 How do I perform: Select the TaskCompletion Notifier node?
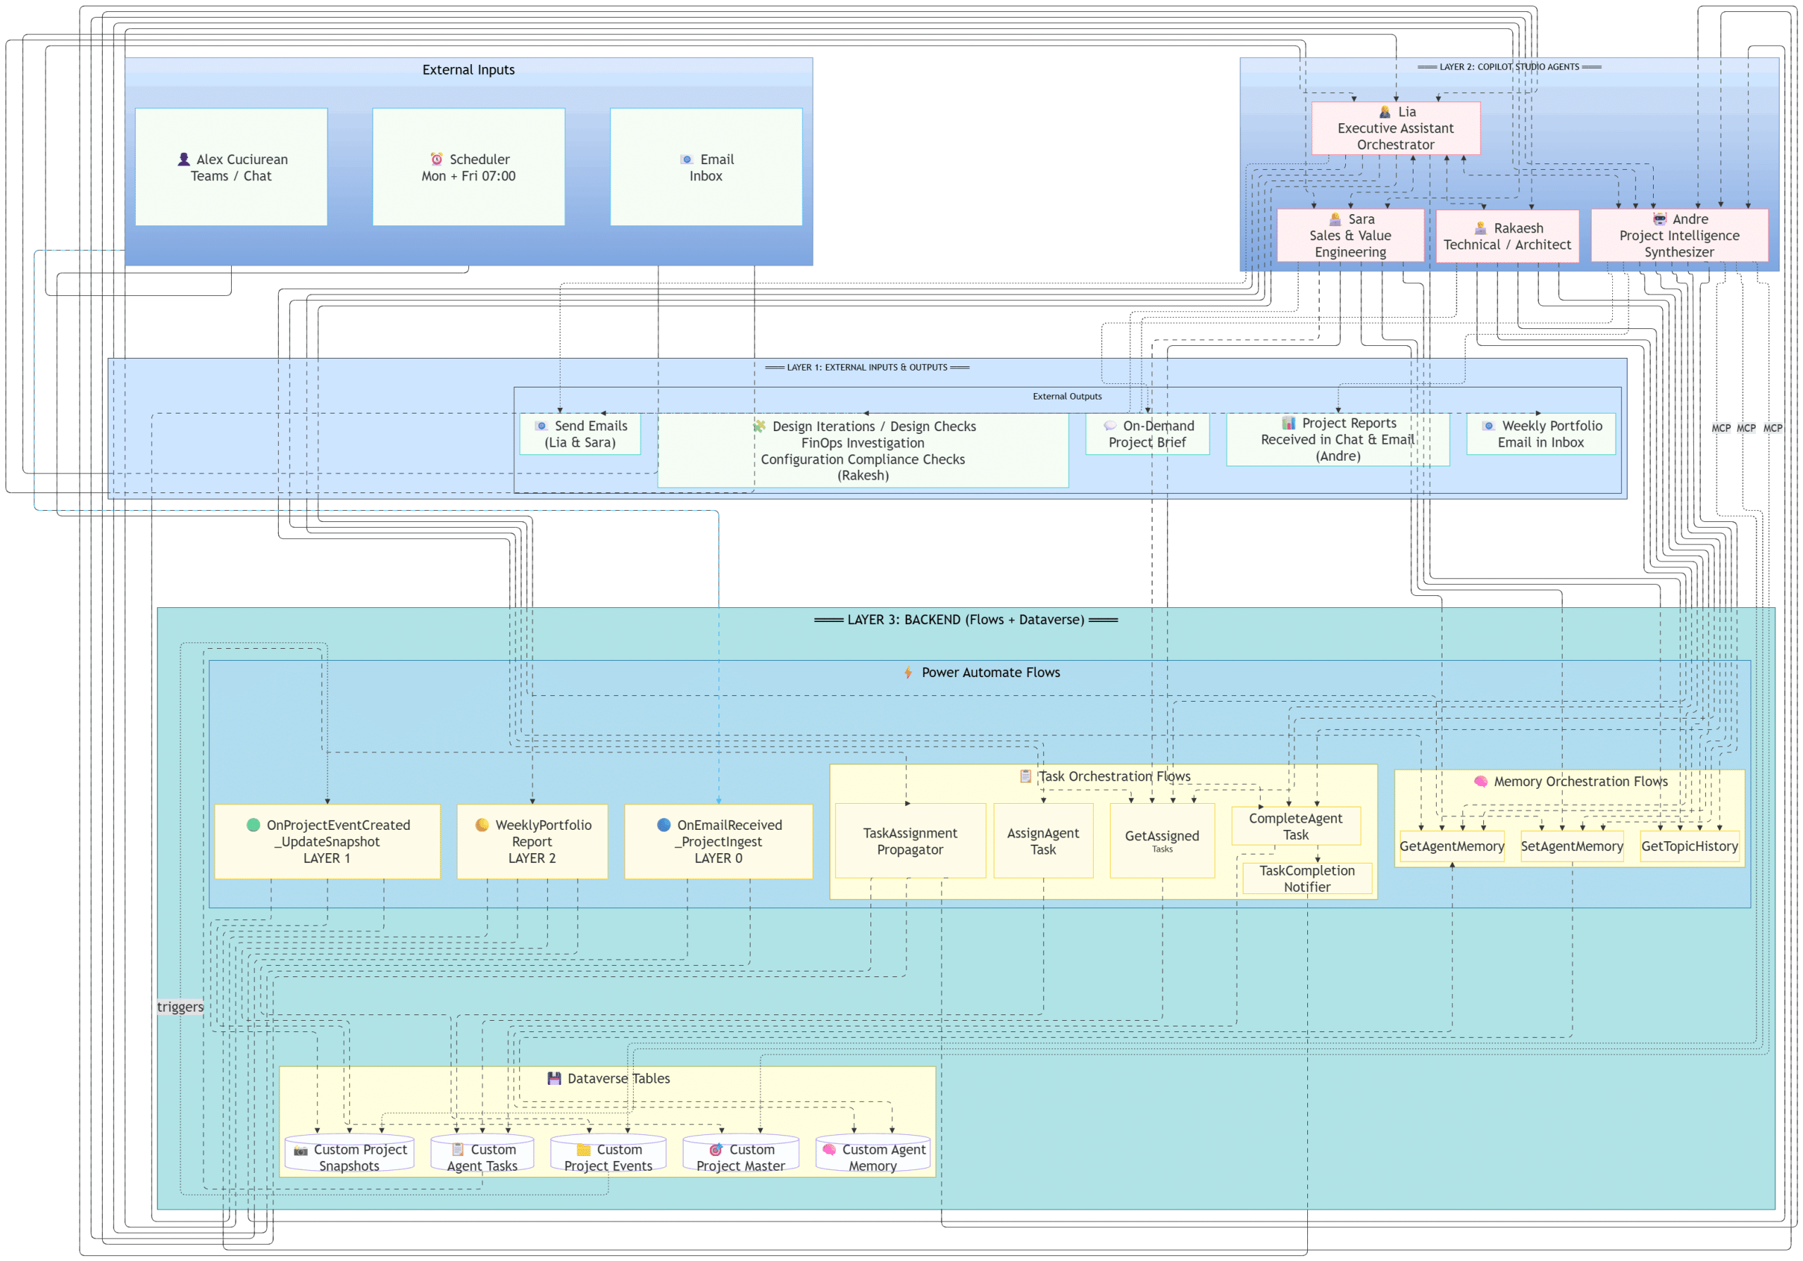point(1307,879)
